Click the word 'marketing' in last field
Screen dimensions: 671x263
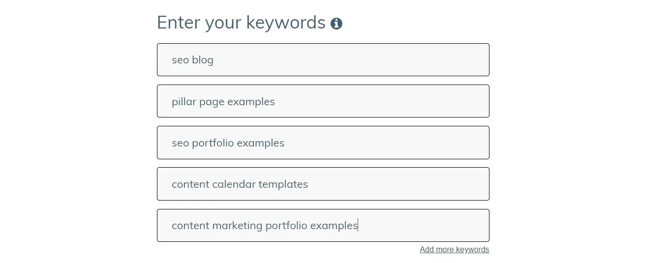238,226
